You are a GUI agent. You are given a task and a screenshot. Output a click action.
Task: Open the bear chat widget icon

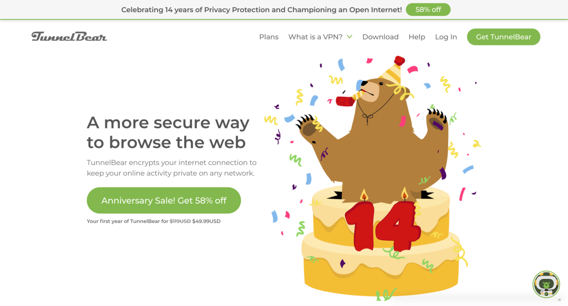pyautogui.click(x=546, y=284)
